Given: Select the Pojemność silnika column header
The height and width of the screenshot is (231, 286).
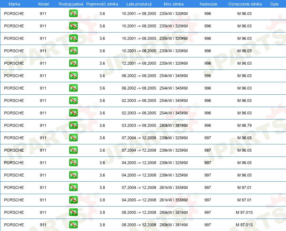Looking at the screenshot, I should pos(102,4).
